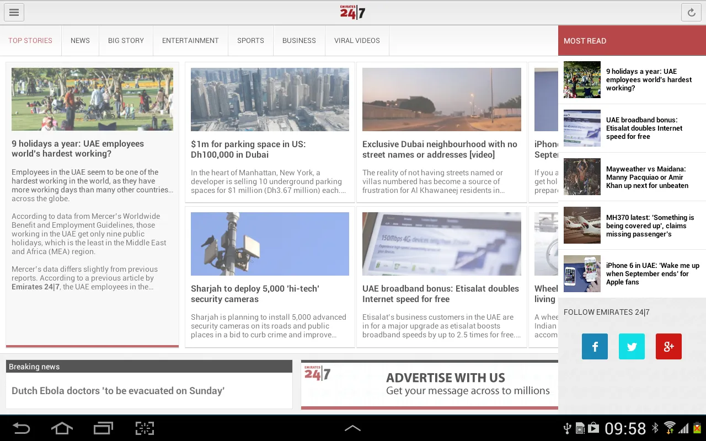This screenshot has height=441, width=706.
Task: Tap the Most Read park thumbnail
Action: [x=582, y=80]
